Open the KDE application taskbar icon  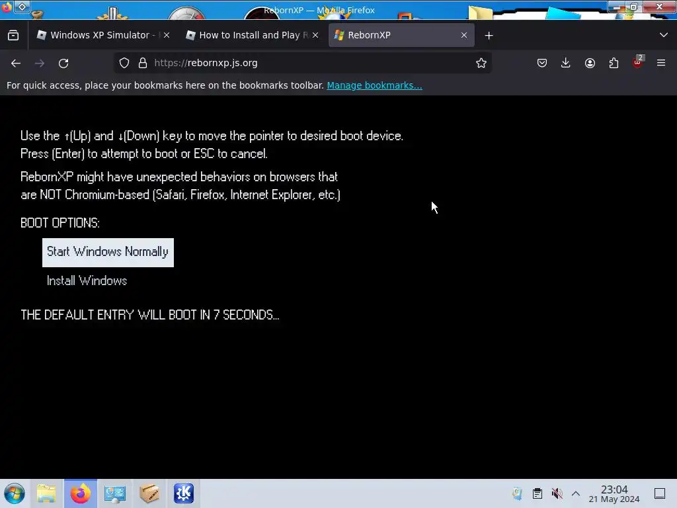tap(184, 493)
